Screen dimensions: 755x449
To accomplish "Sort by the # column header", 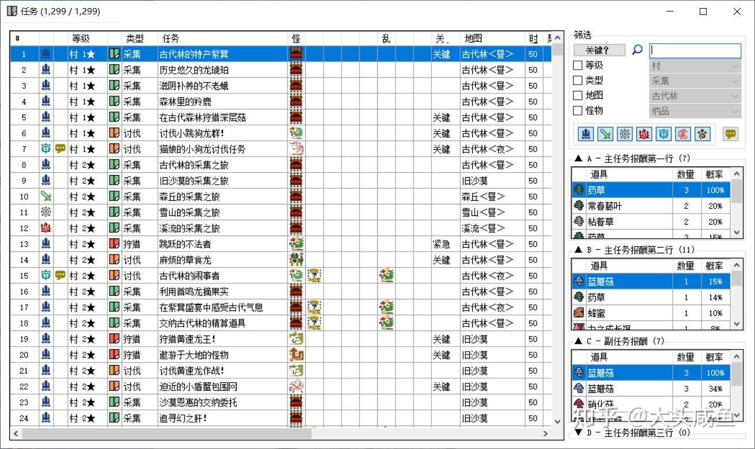I will (x=25, y=39).
